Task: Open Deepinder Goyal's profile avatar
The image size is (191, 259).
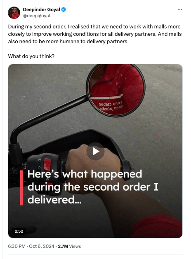Action: (x=14, y=13)
